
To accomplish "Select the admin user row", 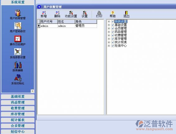I will pyautogui.click(x=67, y=26).
